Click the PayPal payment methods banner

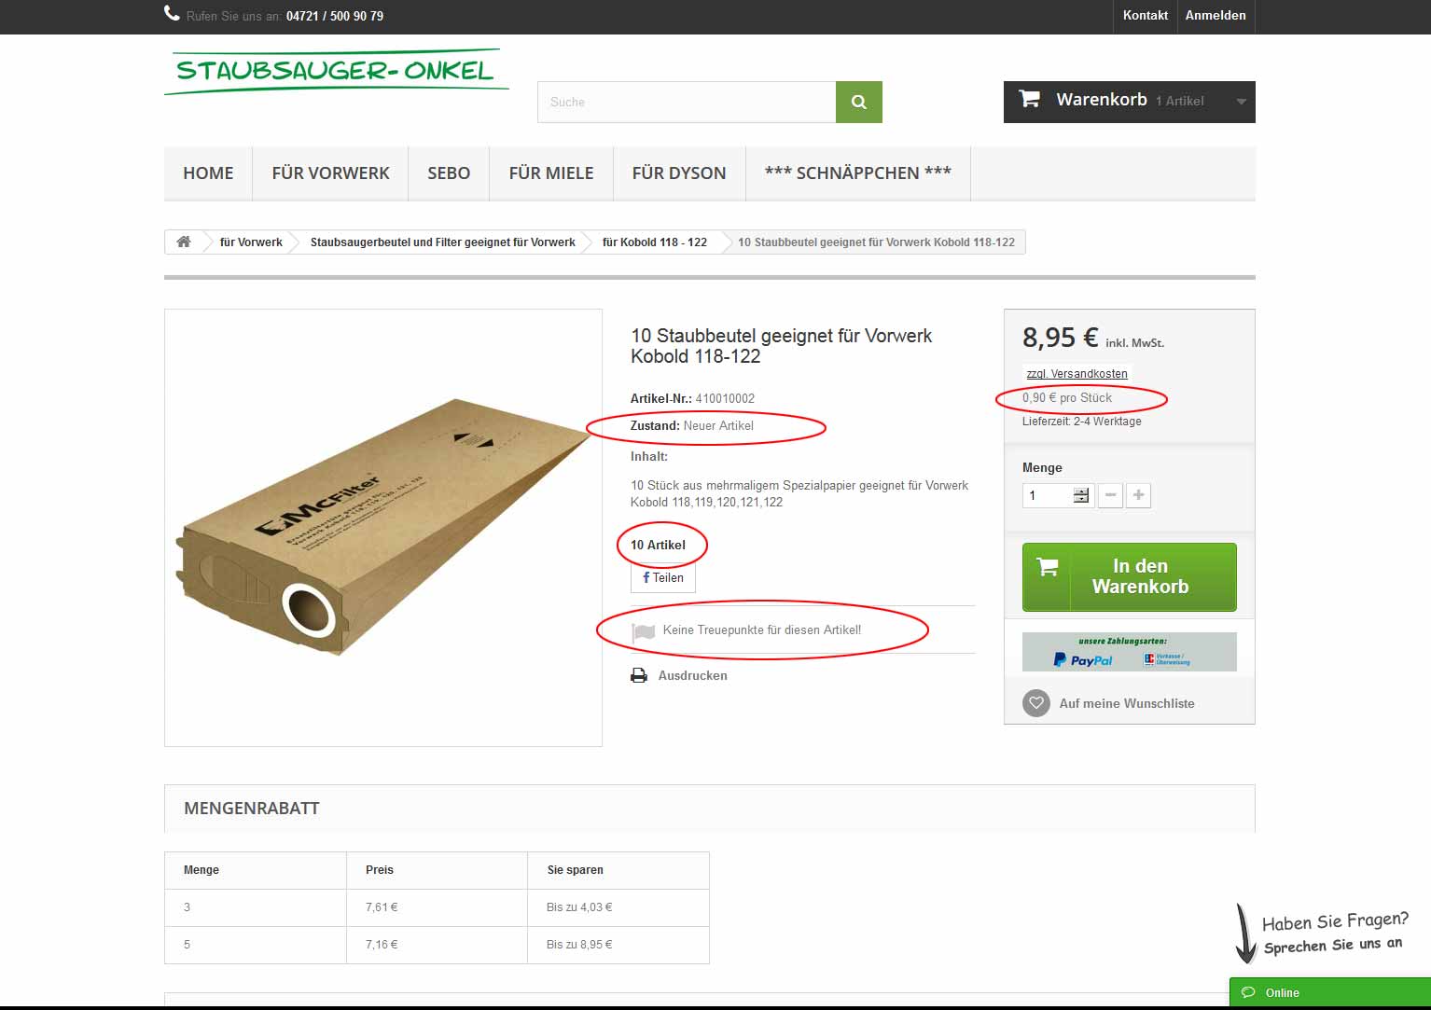(x=1130, y=652)
